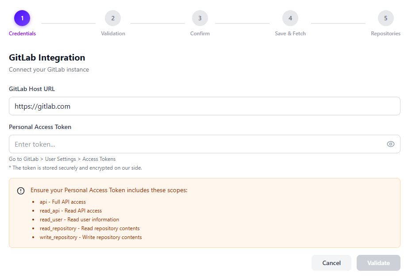Select the Repositories step label
408x277 pixels.
385,33
